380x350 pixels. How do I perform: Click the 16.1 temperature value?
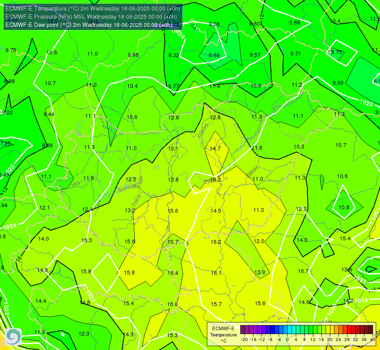[x=216, y=273]
